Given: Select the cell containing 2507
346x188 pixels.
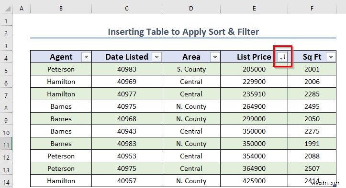Looking at the screenshot, I should click(x=312, y=168).
